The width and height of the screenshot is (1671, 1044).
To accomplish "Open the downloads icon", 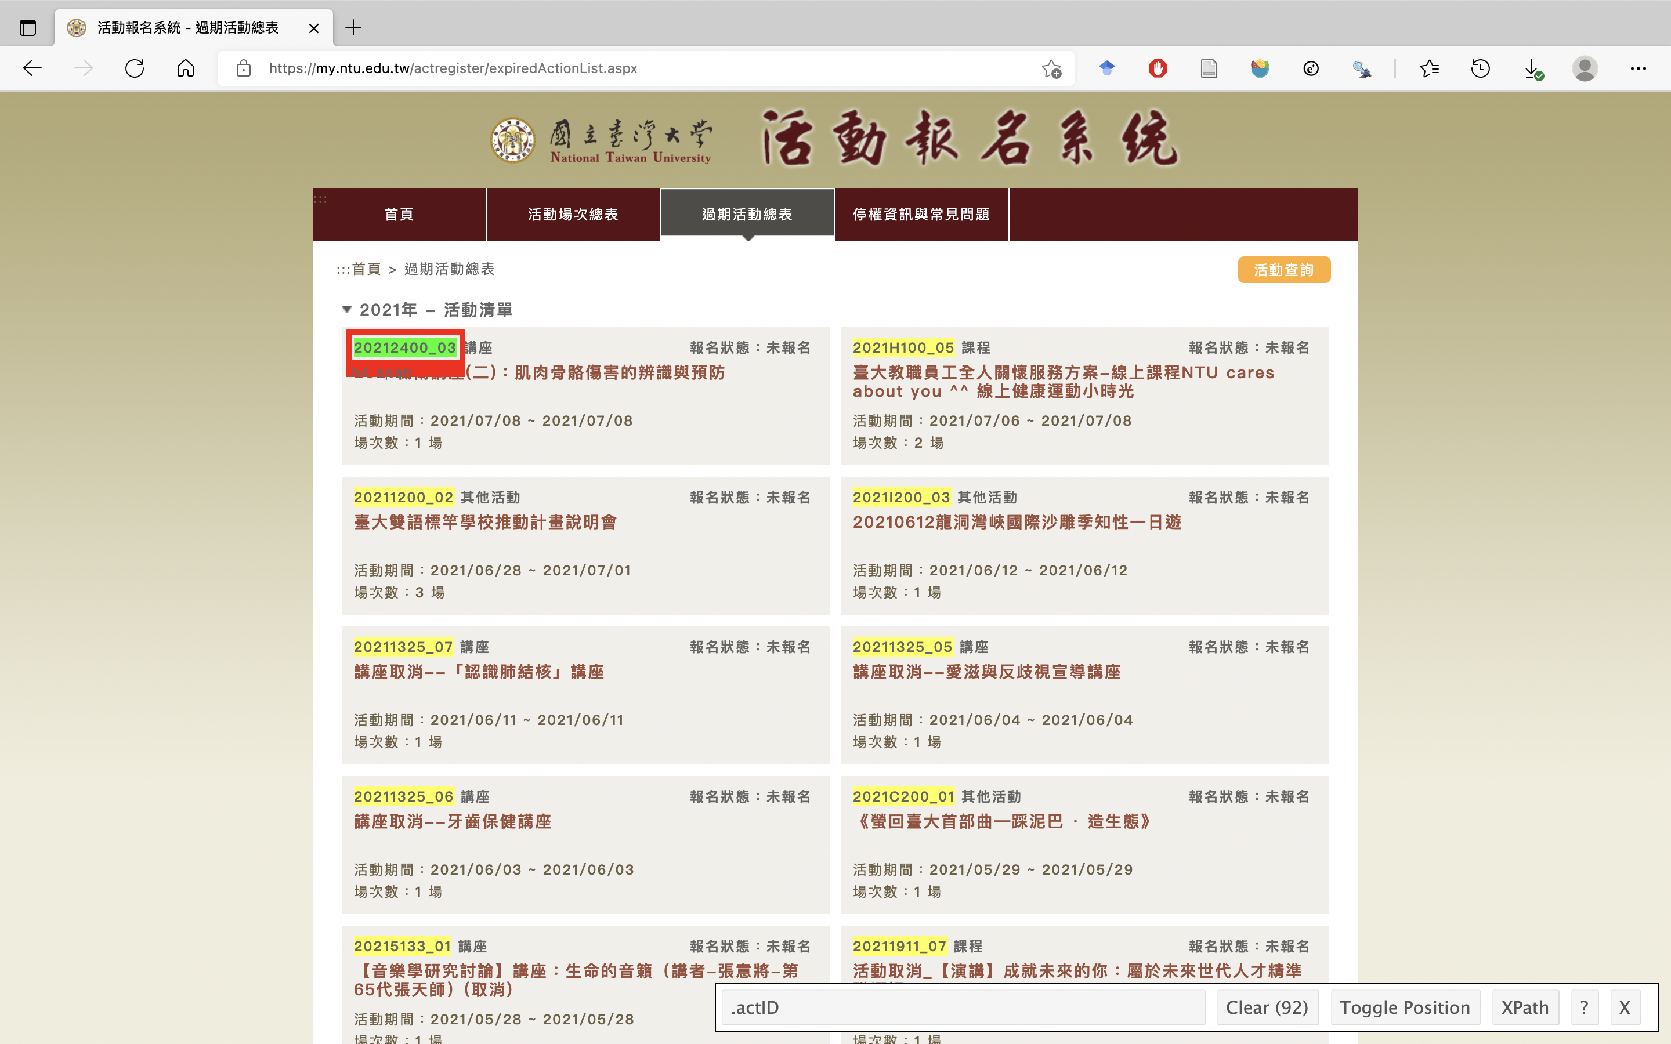I will [x=1532, y=68].
